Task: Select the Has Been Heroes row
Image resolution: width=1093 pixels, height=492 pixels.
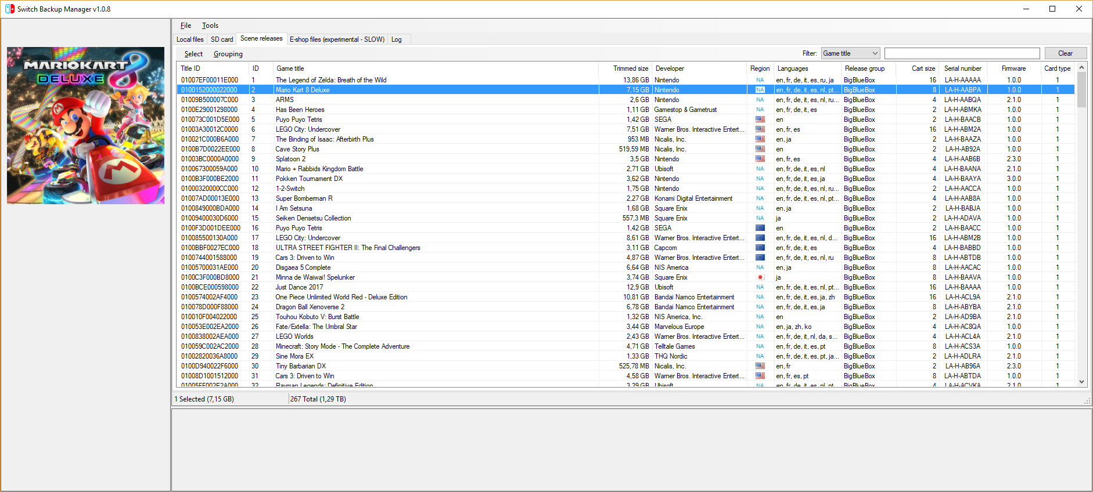Action: (625, 110)
